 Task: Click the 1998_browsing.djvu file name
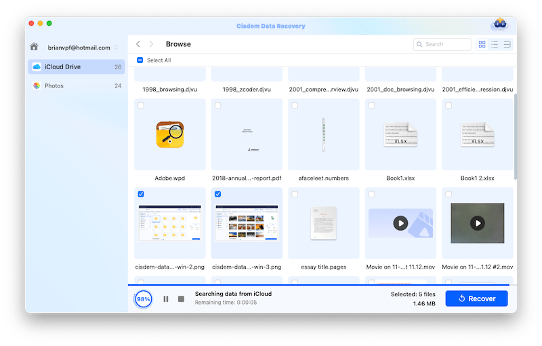pyautogui.click(x=170, y=90)
